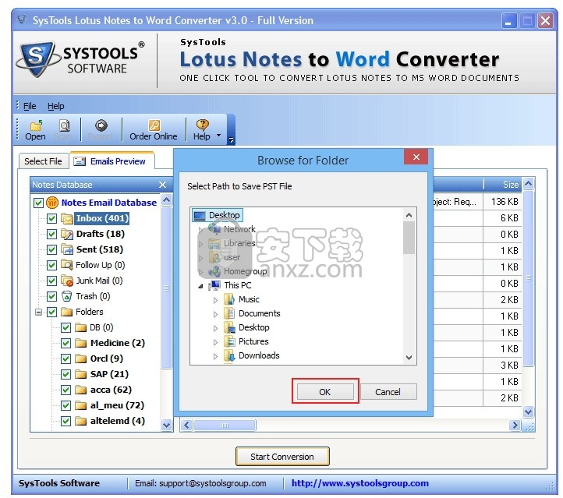Click the SAP (21) folder icon
The height and width of the screenshot is (498, 563).
click(81, 374)
